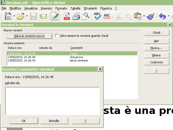173x130 pixels.
Task: Click the salvato da column header
Action: 46,48
